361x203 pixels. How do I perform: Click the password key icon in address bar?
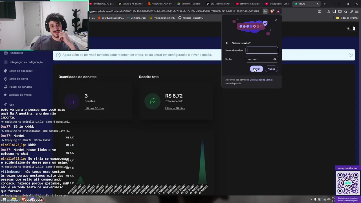(265, 11)
